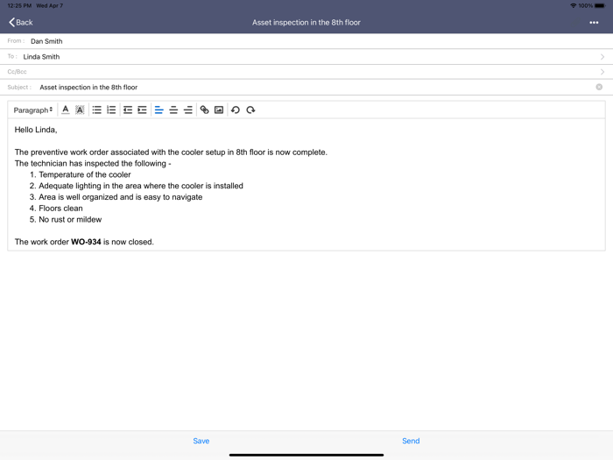
Task: Choose the font color tool
Action: (66, 110)
